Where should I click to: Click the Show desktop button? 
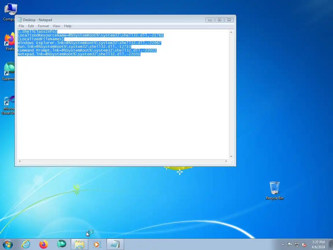pos(331,244)
